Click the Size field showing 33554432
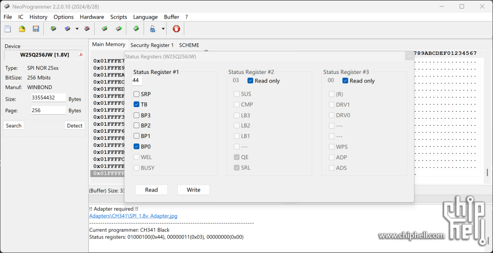Image resolution: width=493 pixels, height=253 pixels. (49, 98)
